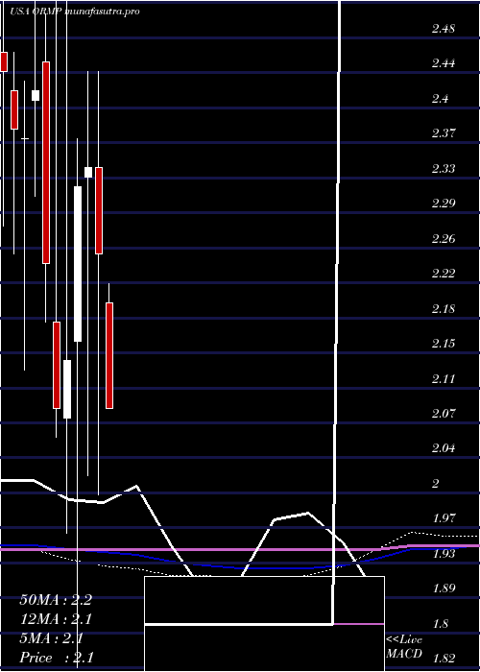Click the small white candle near the 2.4 level
Viewport: 480px width, 672px height.
pos(36,95)
